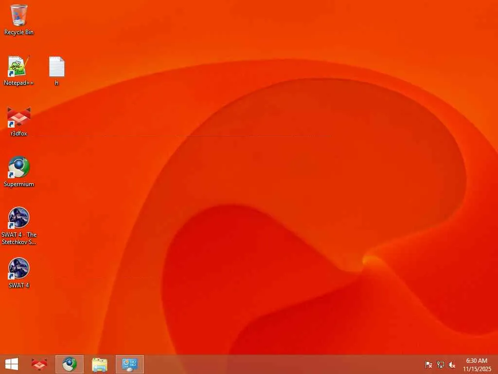Open File Explorer from the taskbar
The width and height of the screenshot is (498, 374).
(x=99, y=364)
